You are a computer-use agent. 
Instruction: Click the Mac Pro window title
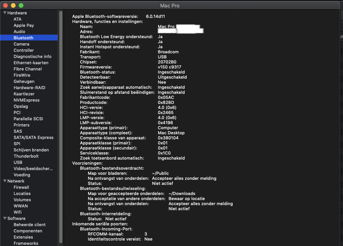[x=170, y=6]
